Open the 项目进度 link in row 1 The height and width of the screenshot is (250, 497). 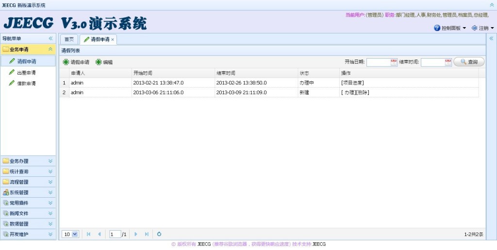352,82
